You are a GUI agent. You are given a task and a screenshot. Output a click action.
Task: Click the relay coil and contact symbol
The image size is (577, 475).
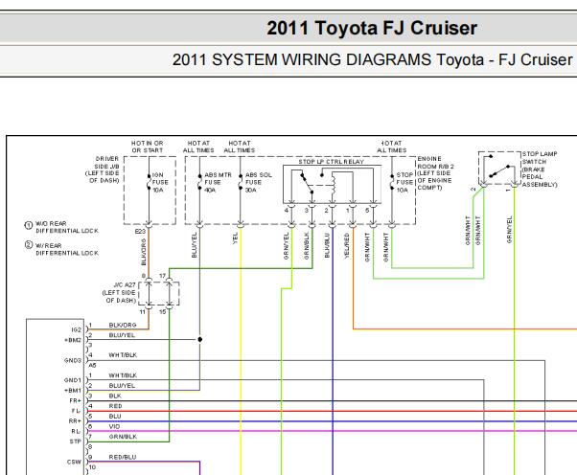(332, 184)
